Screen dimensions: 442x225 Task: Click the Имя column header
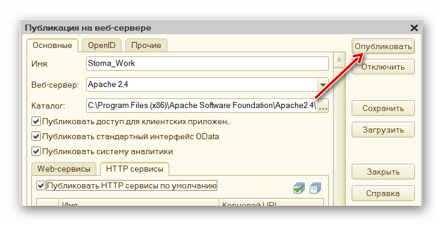139,203
